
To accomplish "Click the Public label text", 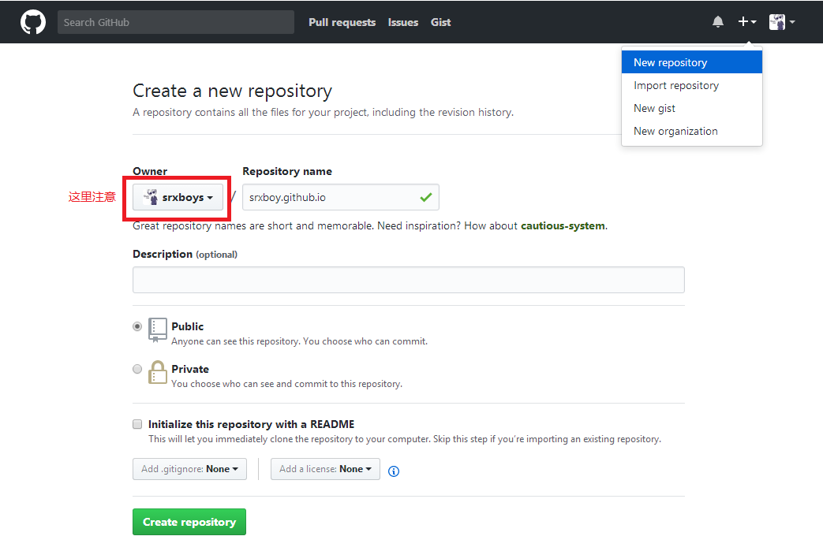I will pos(187,326).
